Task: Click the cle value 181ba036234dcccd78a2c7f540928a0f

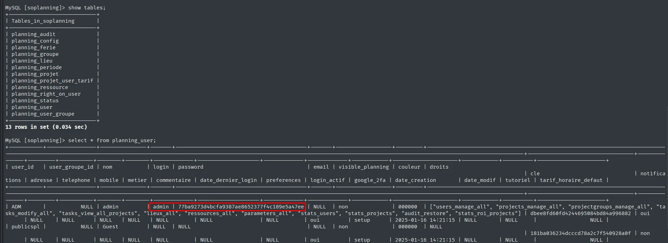Action: click(581, 233)
